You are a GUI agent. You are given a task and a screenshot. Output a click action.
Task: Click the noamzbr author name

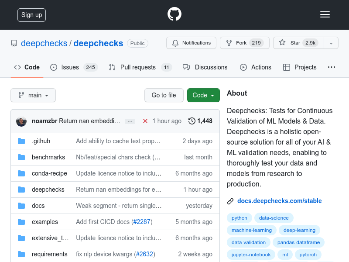44,121
